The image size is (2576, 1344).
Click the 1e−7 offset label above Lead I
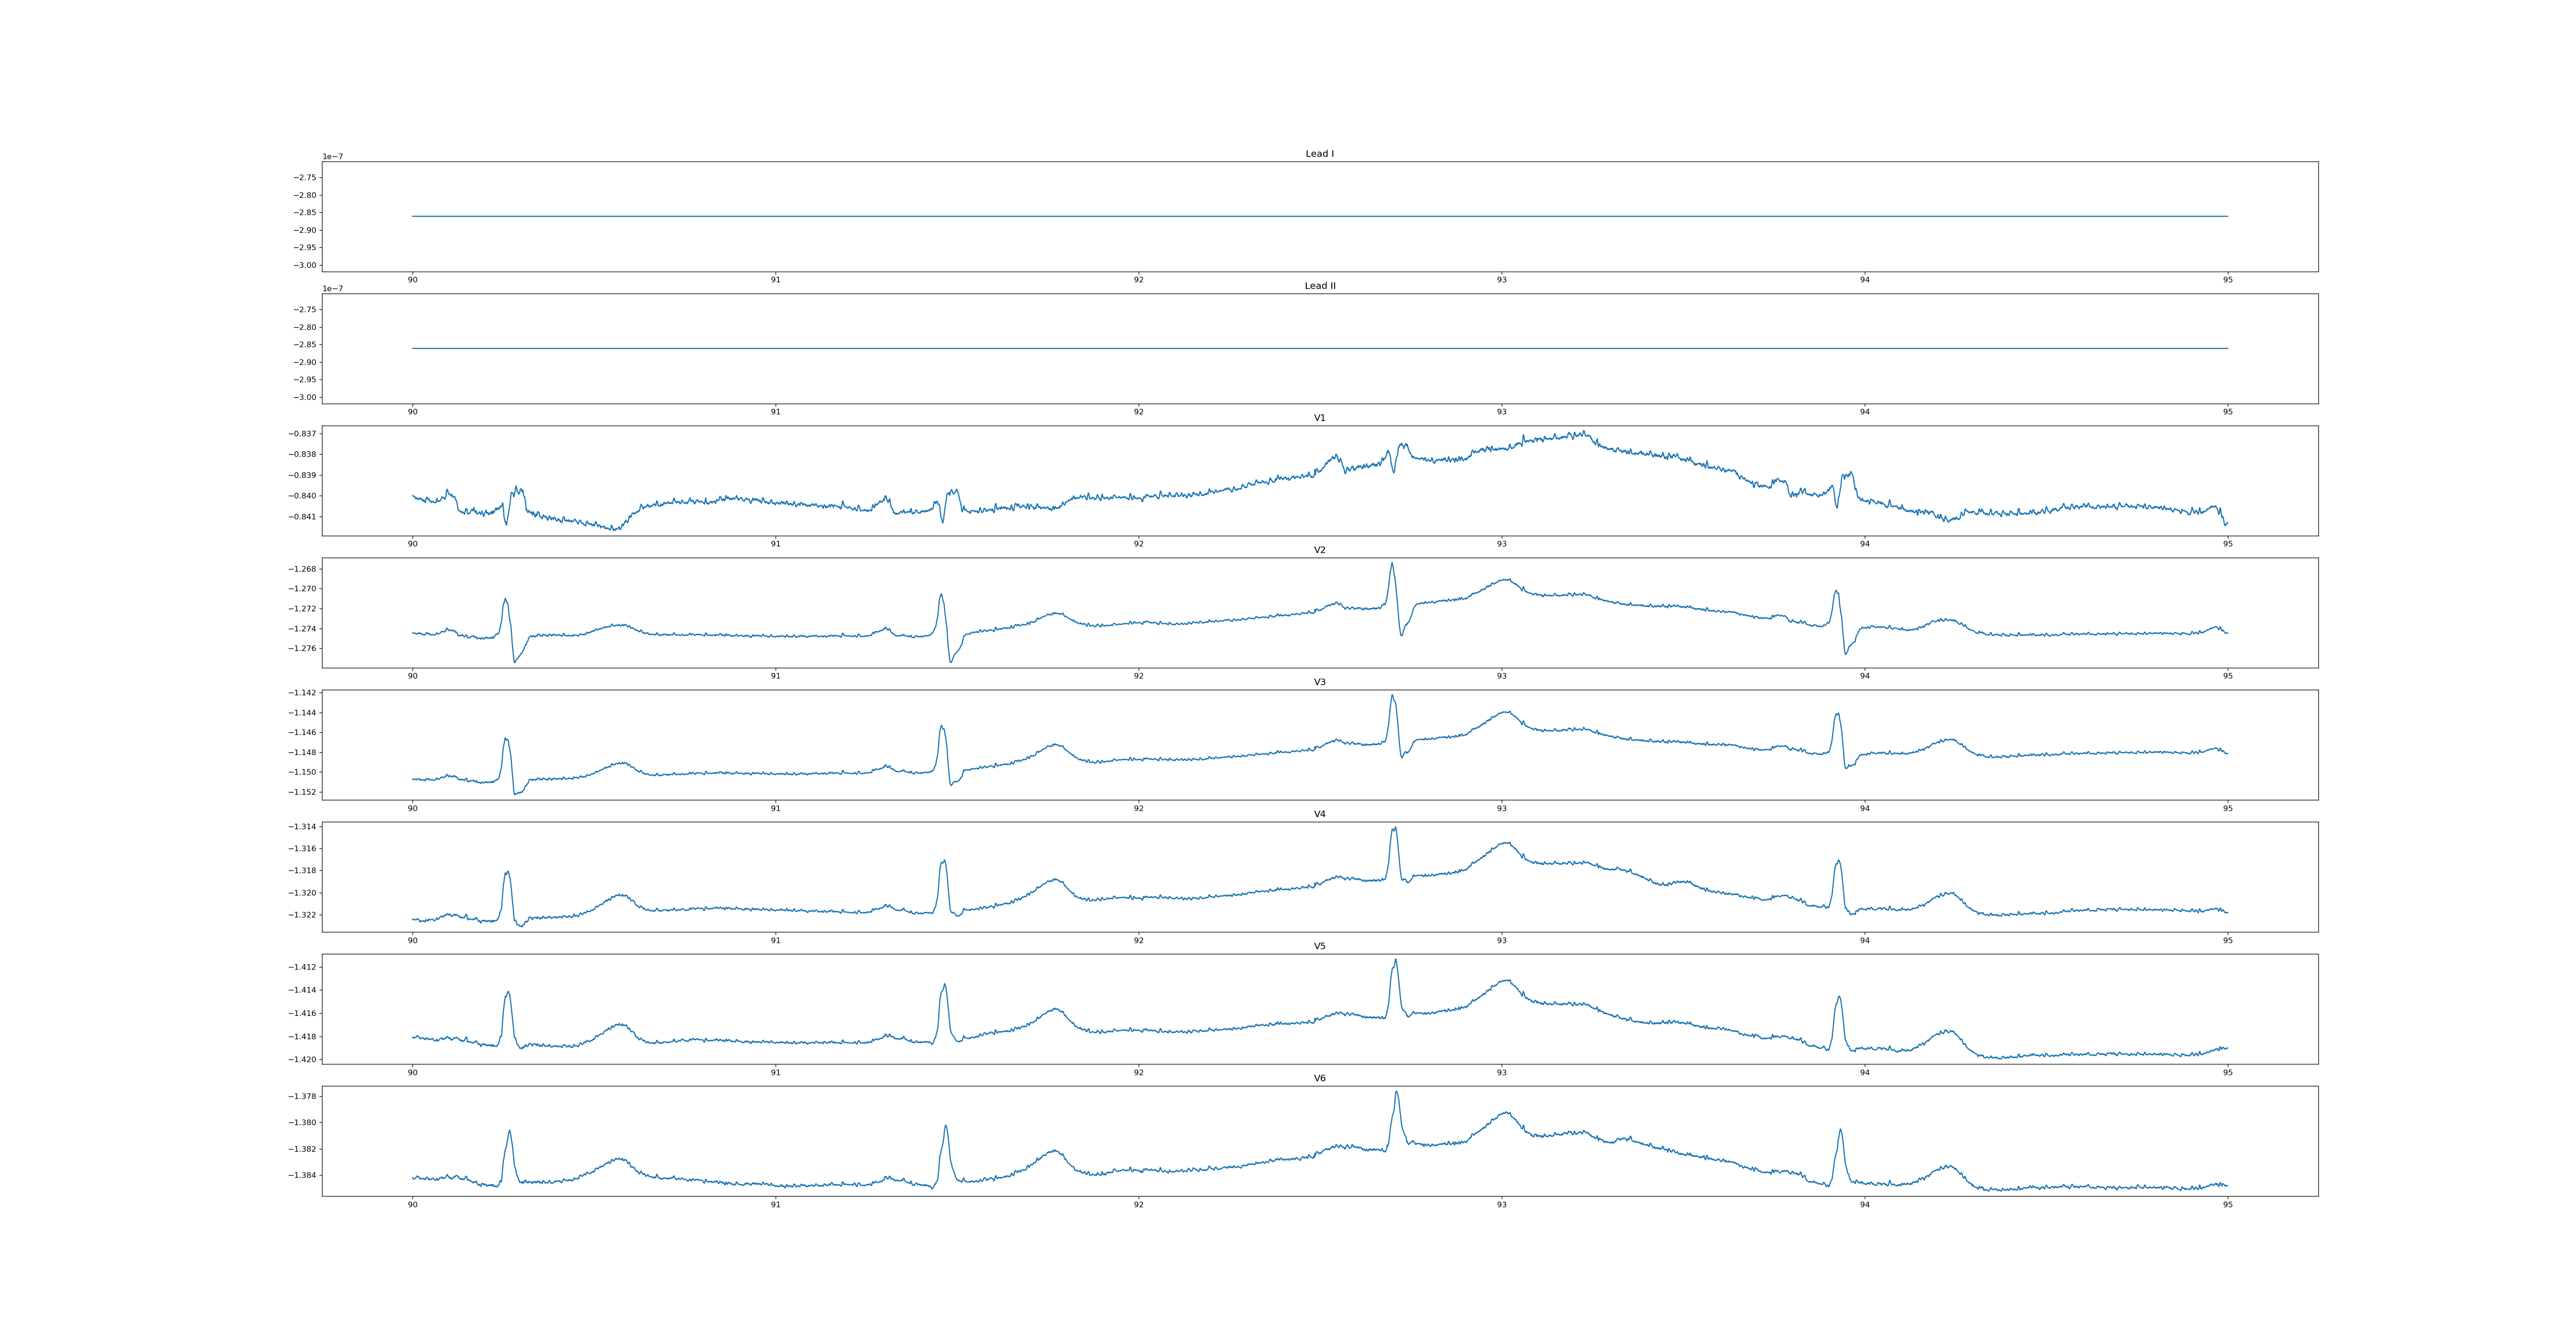[332, 157]
